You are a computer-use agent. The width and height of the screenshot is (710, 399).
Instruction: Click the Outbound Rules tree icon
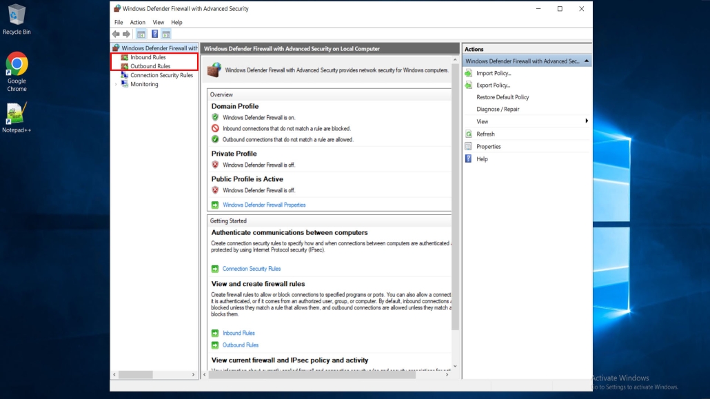[x=125, y=66]
